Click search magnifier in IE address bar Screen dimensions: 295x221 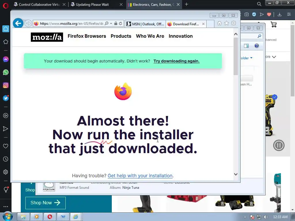coord(107,24)
